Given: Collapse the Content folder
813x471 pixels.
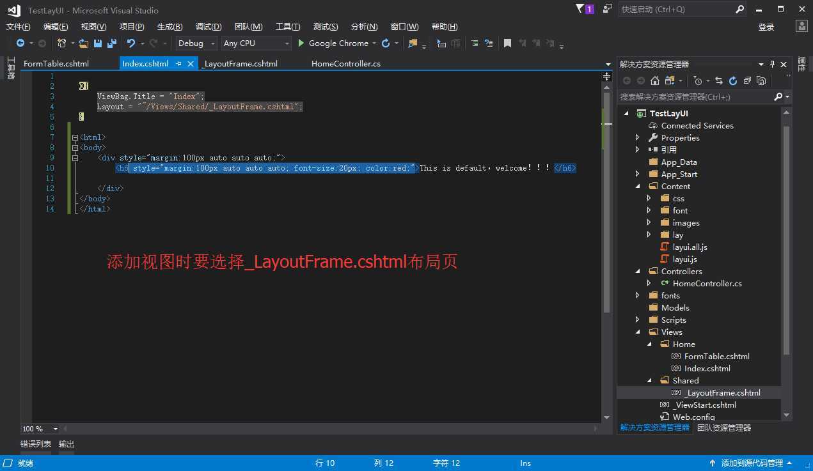Looking at the screenshot, I should click(637, 187).
